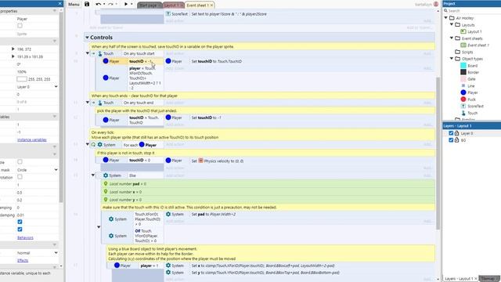The height and width of the screenshot is (282, 501).
Task: Click the Layer 0 lock icon
Action: pos(456,133)
